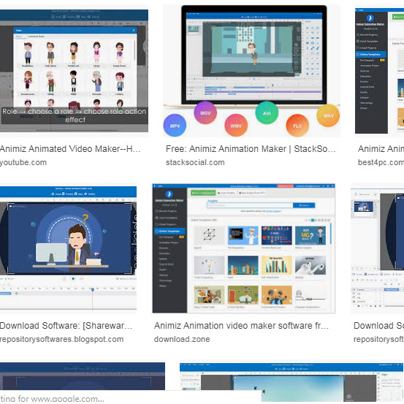Image resolution: width=404 pixels, height=404 pixels.
Task: Click the 'Download Software: [Sharewar...' title
Action: click(66, 326)
